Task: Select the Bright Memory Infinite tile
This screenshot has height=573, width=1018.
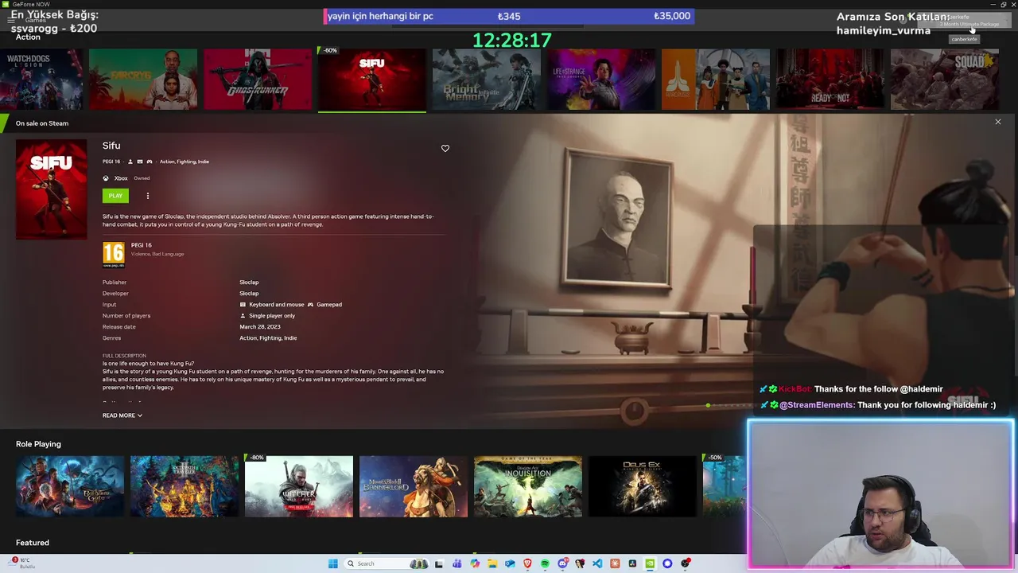Action: pyautogui.click(x=487, y=80)
